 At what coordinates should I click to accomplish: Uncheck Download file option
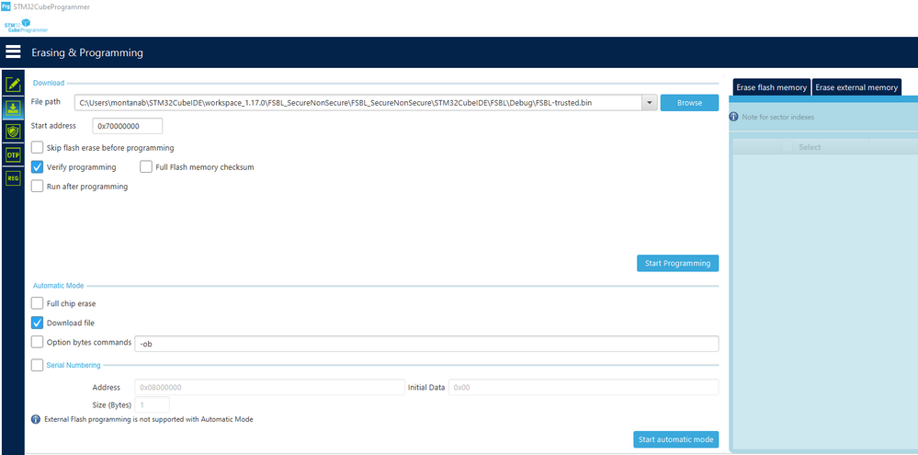(x=38, y=323)
